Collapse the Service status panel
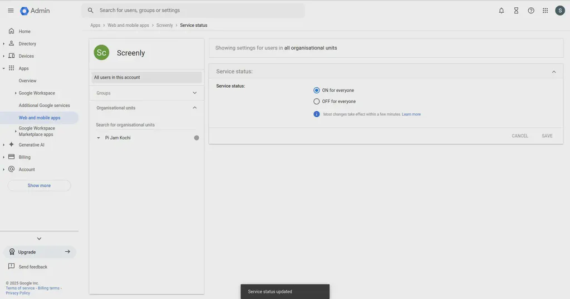 pyautogui.click(x=554, y=72)
